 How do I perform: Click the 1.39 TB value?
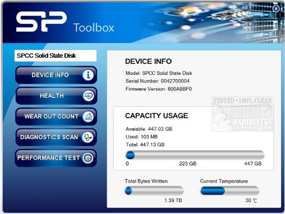point(173,200)
